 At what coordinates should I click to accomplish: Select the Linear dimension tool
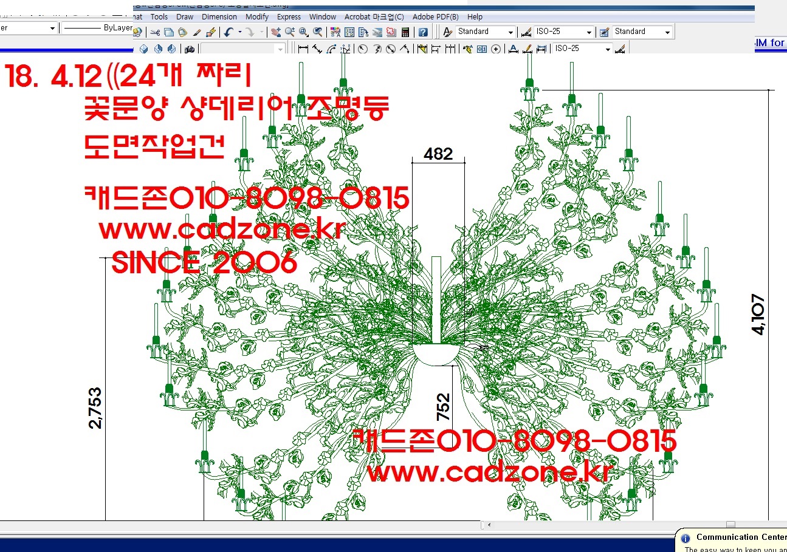click(x=303, y=49)
